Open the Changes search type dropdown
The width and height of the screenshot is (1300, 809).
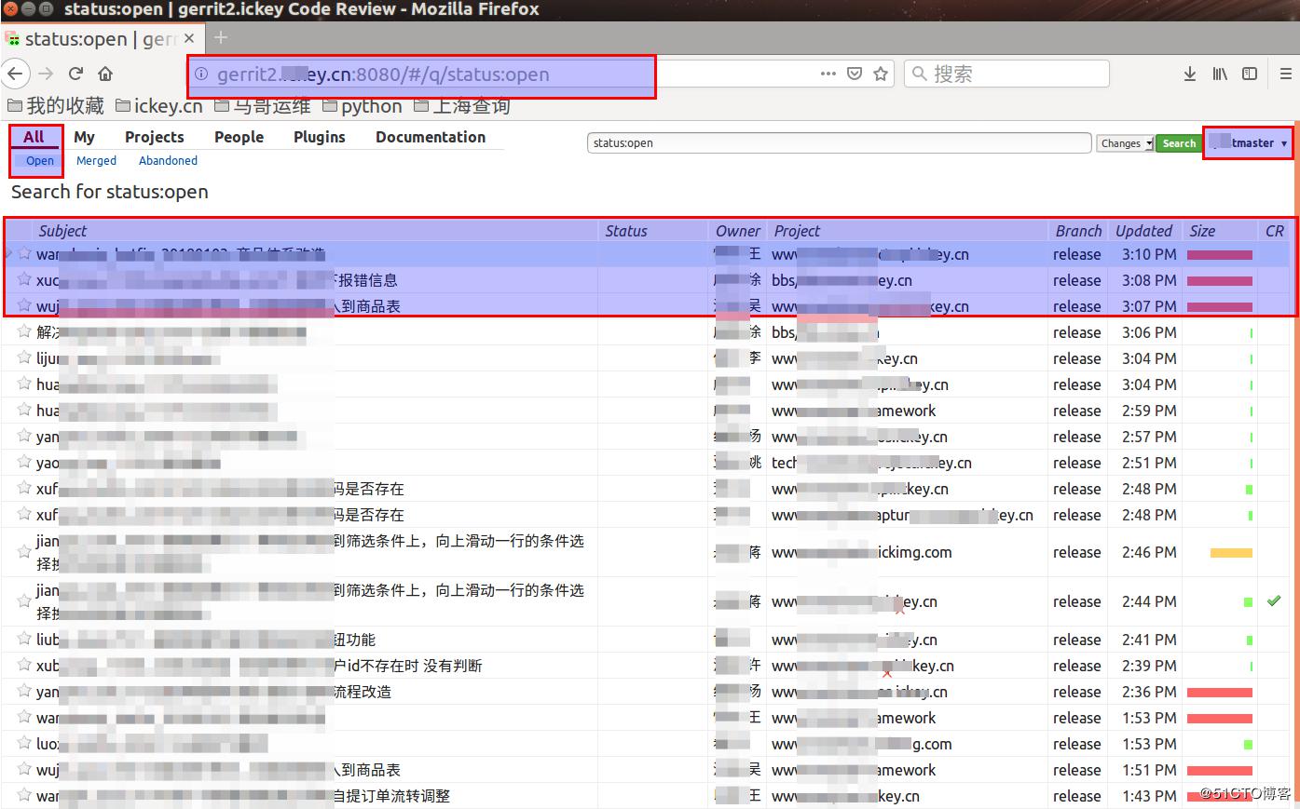(x=1125, y=143)
